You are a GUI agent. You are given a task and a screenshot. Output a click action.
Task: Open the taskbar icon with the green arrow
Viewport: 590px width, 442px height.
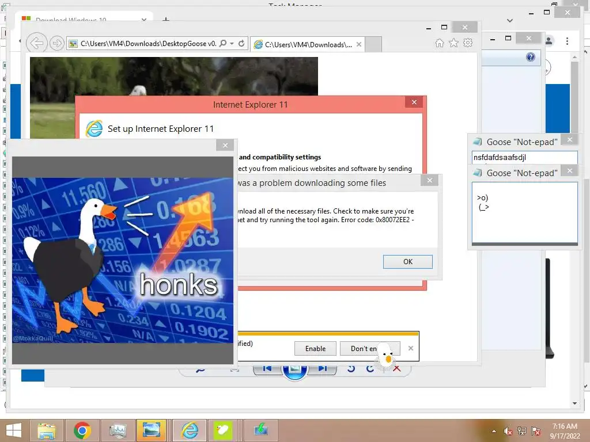pyautogui.click(x=261, y=430)
